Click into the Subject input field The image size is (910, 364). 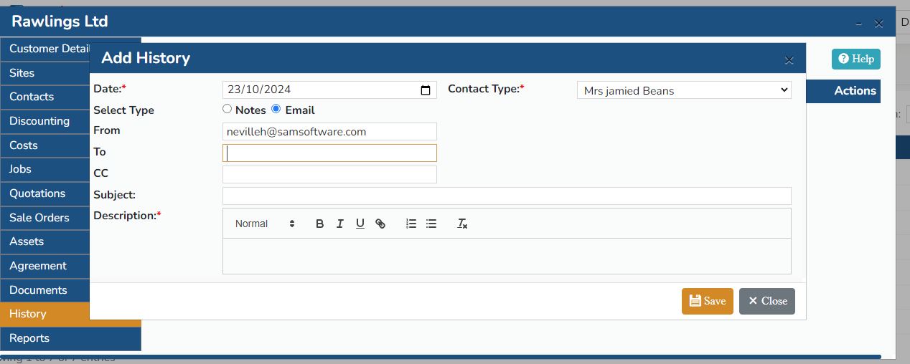(x=506, y=196)
